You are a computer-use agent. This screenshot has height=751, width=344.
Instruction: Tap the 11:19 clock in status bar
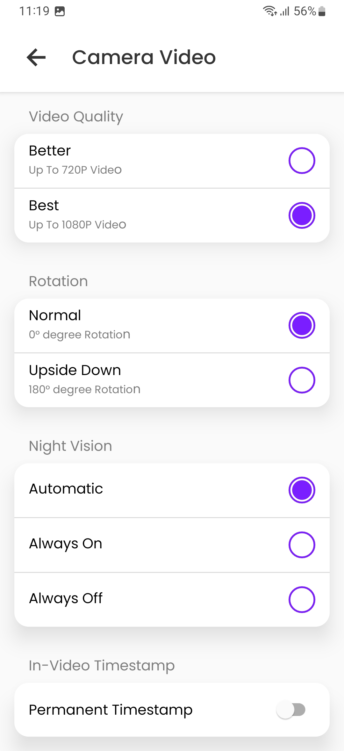click(34, 11)
